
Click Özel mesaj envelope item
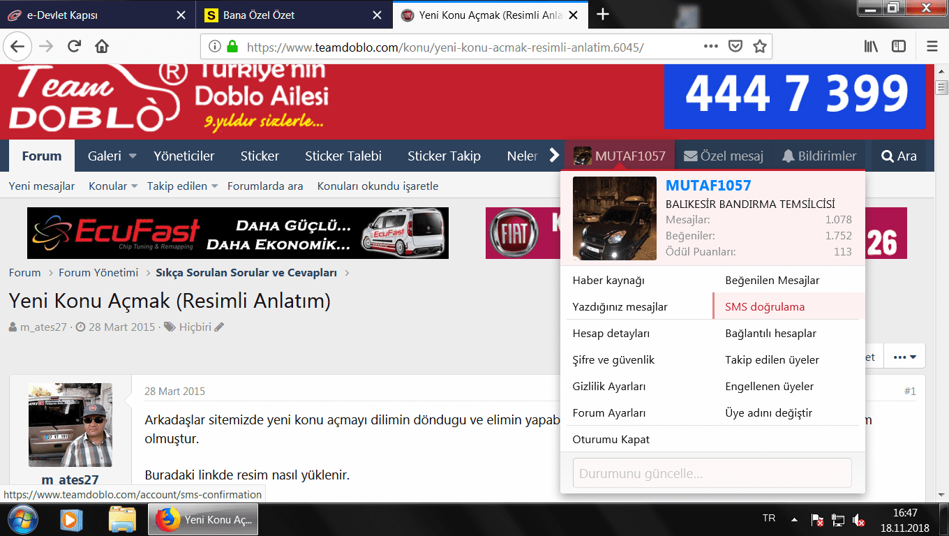[x=723, y=156]
